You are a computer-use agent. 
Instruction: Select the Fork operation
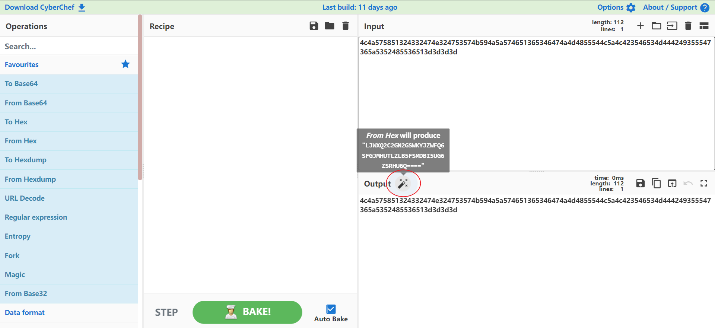click(x=69, y=255)
